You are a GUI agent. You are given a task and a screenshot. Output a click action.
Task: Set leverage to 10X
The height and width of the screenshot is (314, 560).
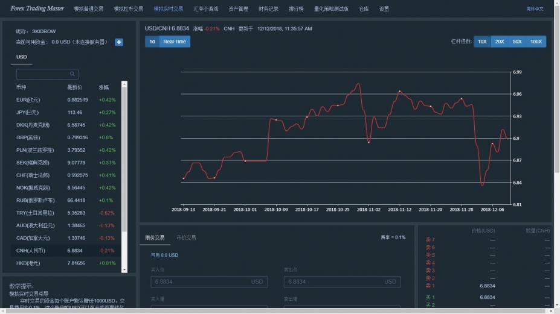coord(482,42)
